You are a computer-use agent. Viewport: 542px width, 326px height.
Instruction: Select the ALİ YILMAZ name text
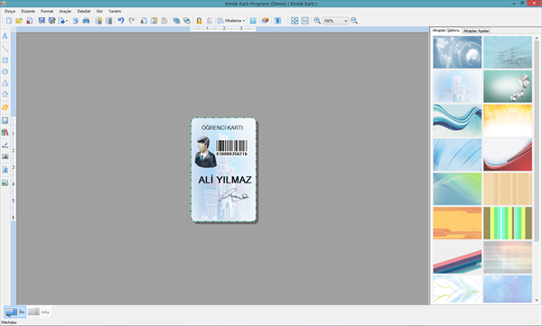[225, 180]
